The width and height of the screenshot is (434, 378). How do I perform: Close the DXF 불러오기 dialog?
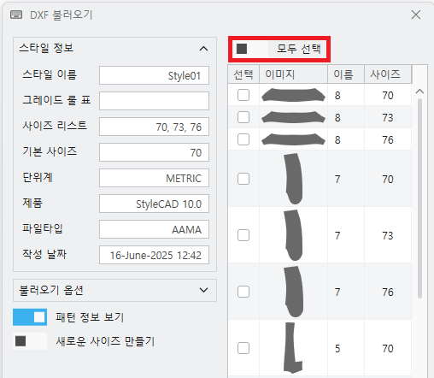pyautogui.click(x=416, y=15)
